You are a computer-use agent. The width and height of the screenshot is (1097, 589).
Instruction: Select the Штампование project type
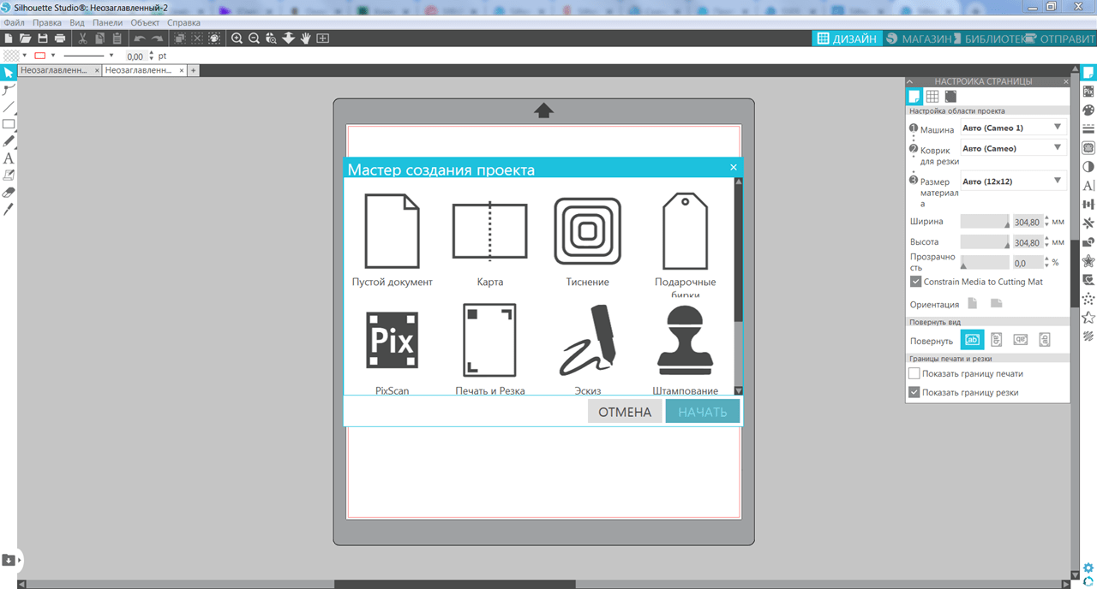685,340
